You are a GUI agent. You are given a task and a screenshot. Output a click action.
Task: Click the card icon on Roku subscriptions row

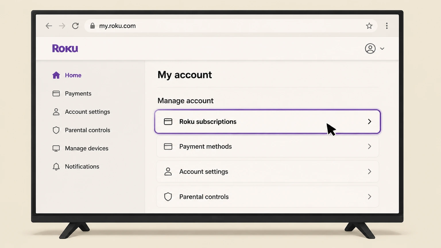click(x=168, y=122)
